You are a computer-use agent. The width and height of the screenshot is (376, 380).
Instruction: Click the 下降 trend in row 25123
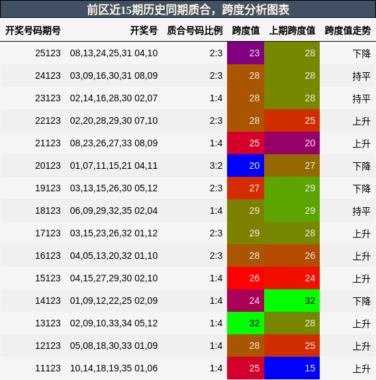361,54
